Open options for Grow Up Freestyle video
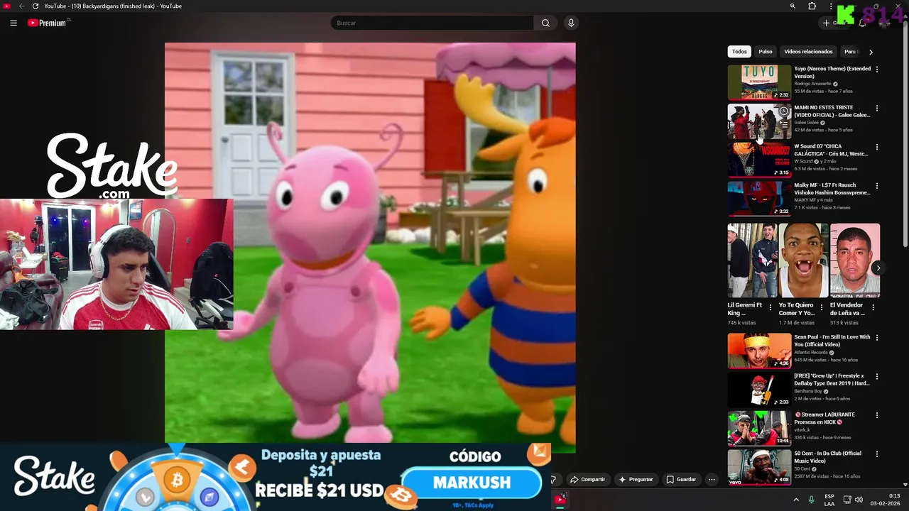The image size is (909, 511). (877, 377)
